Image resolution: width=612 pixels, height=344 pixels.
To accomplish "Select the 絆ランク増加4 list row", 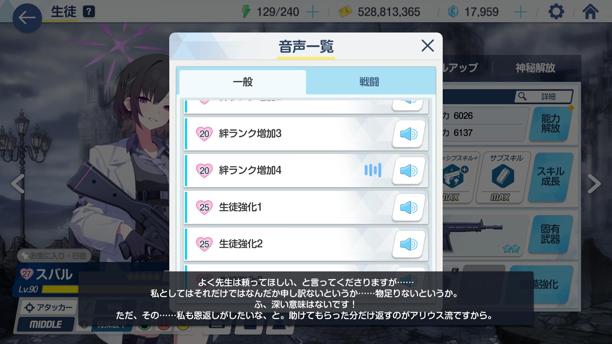I will [x=306, y=171].
